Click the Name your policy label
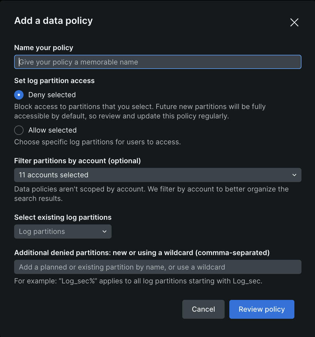Viewport: 315px width, 337px height. click(43, 47)
